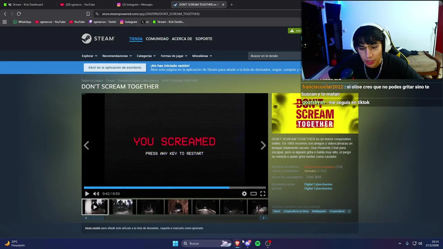Go to next media with right arrow
The image size is (443, 249).
click(263, 145)
